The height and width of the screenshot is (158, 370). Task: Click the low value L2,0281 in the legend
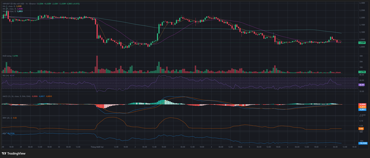coord(55,4)
